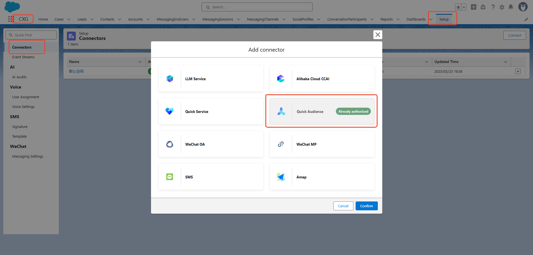533x255 pixels.
Task: Open the Help question mark icon
Action: [x=493, y=7]
